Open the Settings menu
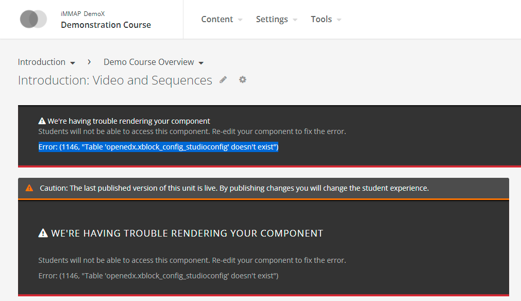Screen dimensions: 521x301 coord(272,19)
